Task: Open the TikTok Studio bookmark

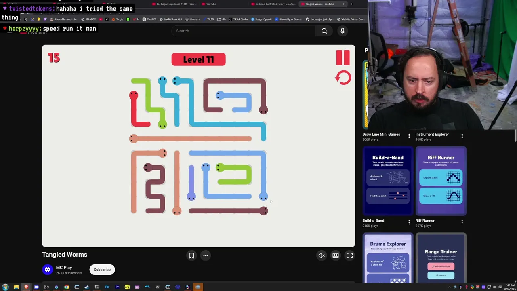Action: (x=238, y=19)
